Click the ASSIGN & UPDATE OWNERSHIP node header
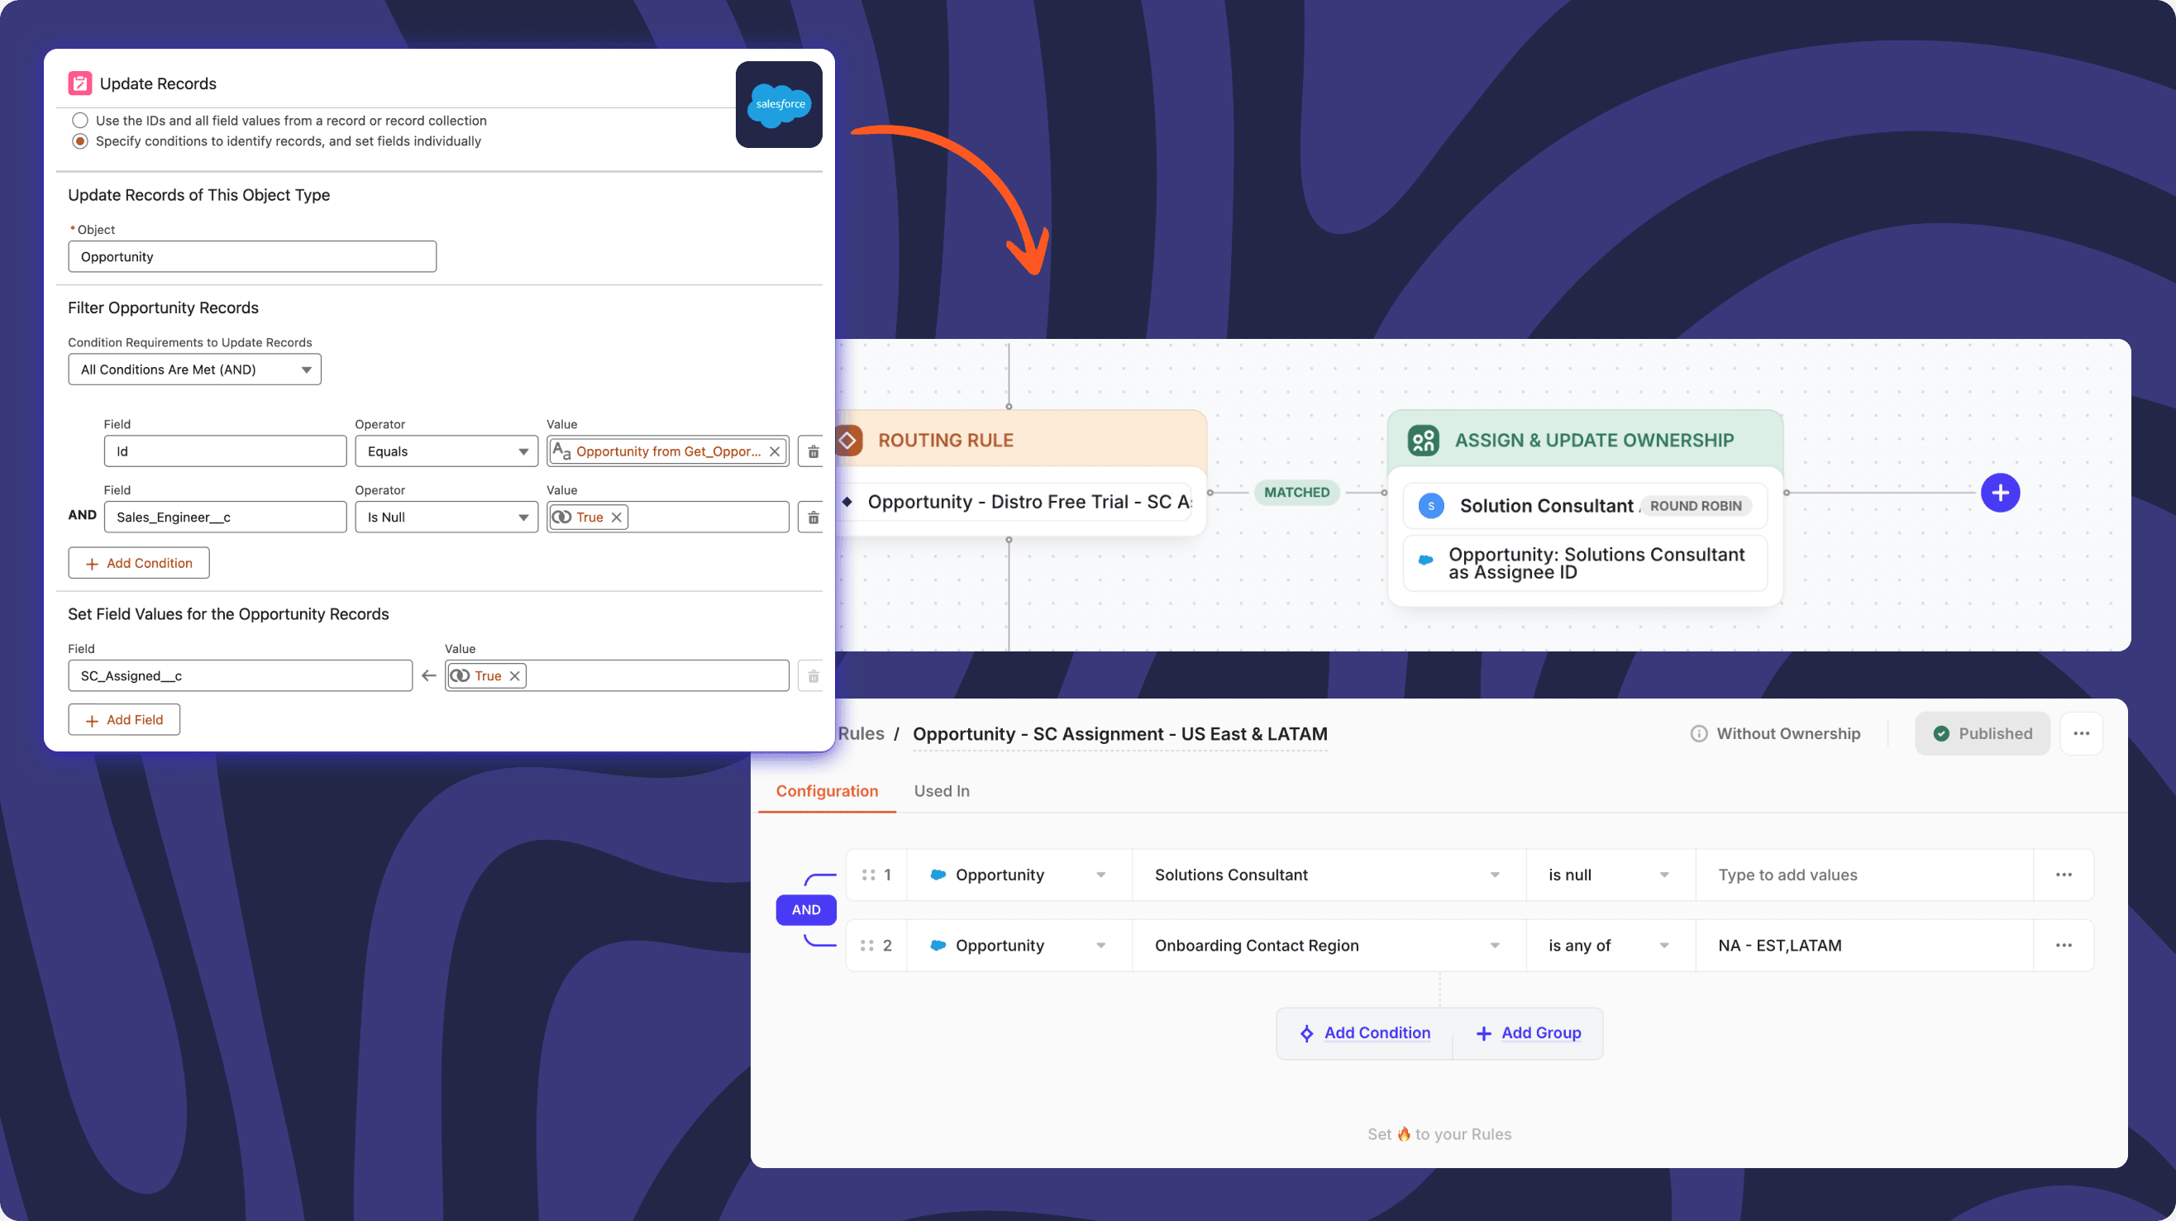 click(1585, 439)
